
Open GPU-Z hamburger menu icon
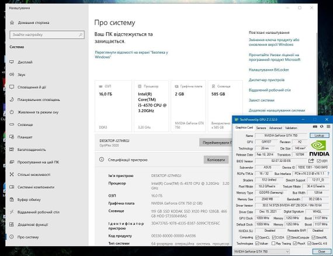pyautogui.click(x=328, y=127)
